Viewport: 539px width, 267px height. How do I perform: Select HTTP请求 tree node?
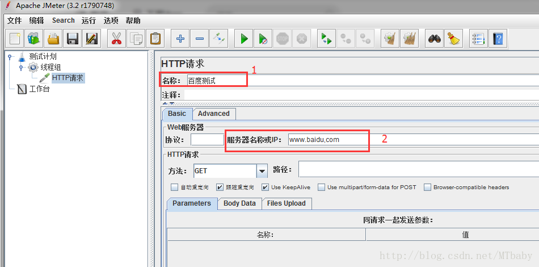click(x=68, y=78)
